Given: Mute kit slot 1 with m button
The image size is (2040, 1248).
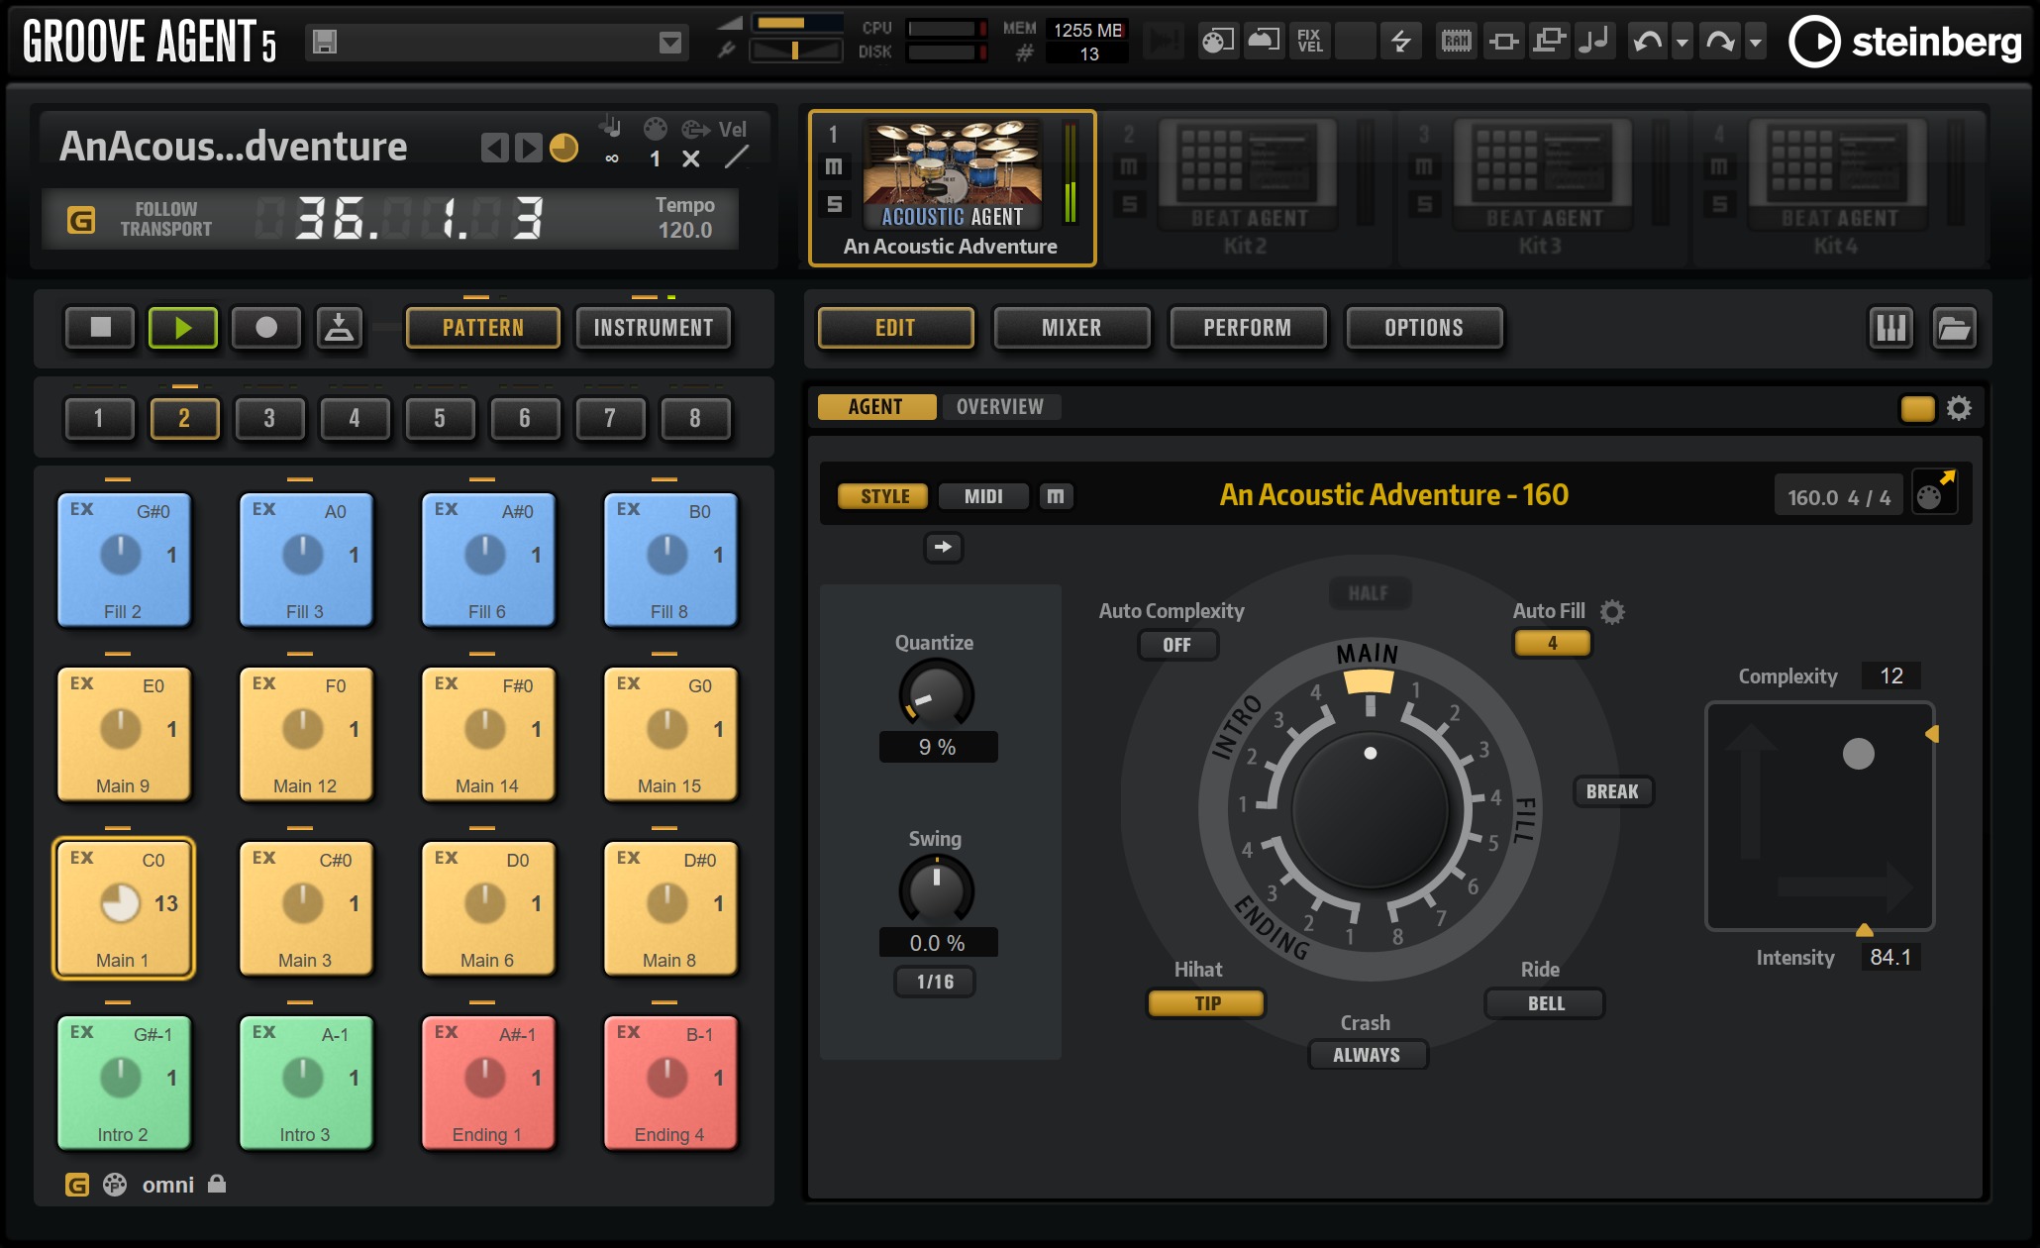Looking at the screenshot, I should [x=834, y=166].
